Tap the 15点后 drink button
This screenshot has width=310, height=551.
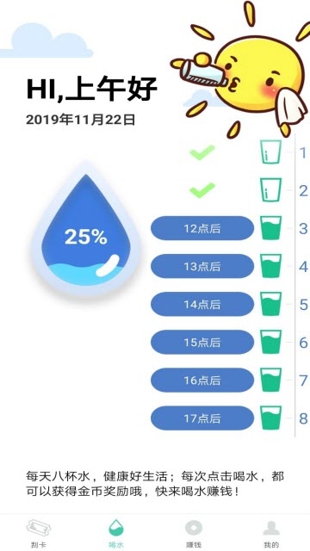[202, 343]
